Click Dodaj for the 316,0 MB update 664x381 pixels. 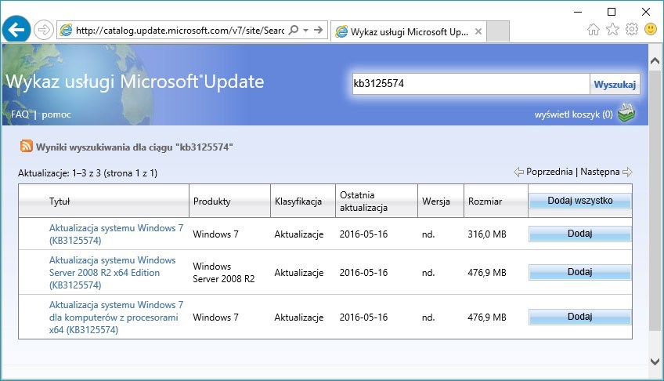579,234
